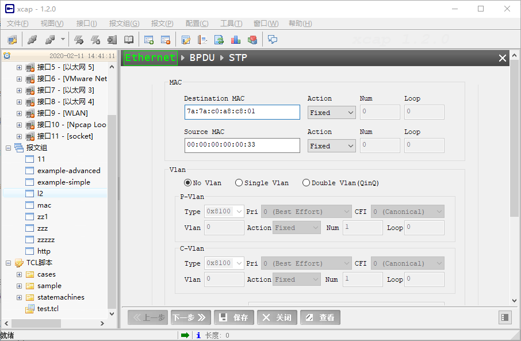521x341 pixels.
Task: Click the bar chart statistics toolbar icon
Action: click(236, 40)
